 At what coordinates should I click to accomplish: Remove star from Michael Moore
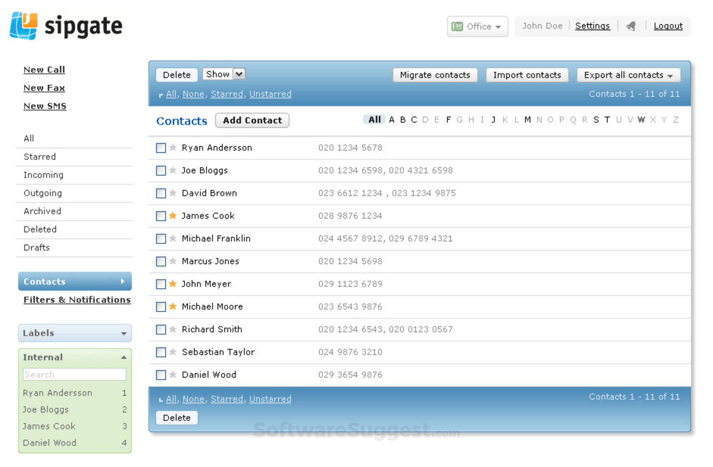pos(173,307)
